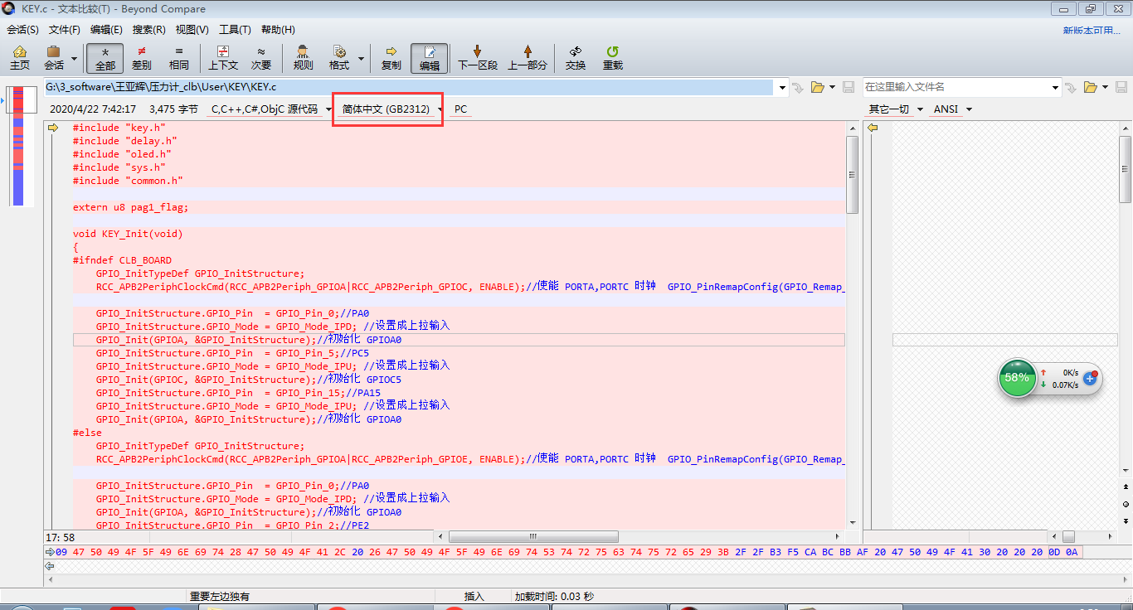Click the 新版本可用 update link
This screenshot has width=1133, height=610.
[x=1092, y=30]
